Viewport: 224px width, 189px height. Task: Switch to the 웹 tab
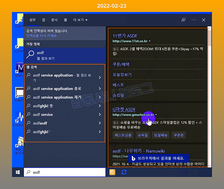coord(65,20)
